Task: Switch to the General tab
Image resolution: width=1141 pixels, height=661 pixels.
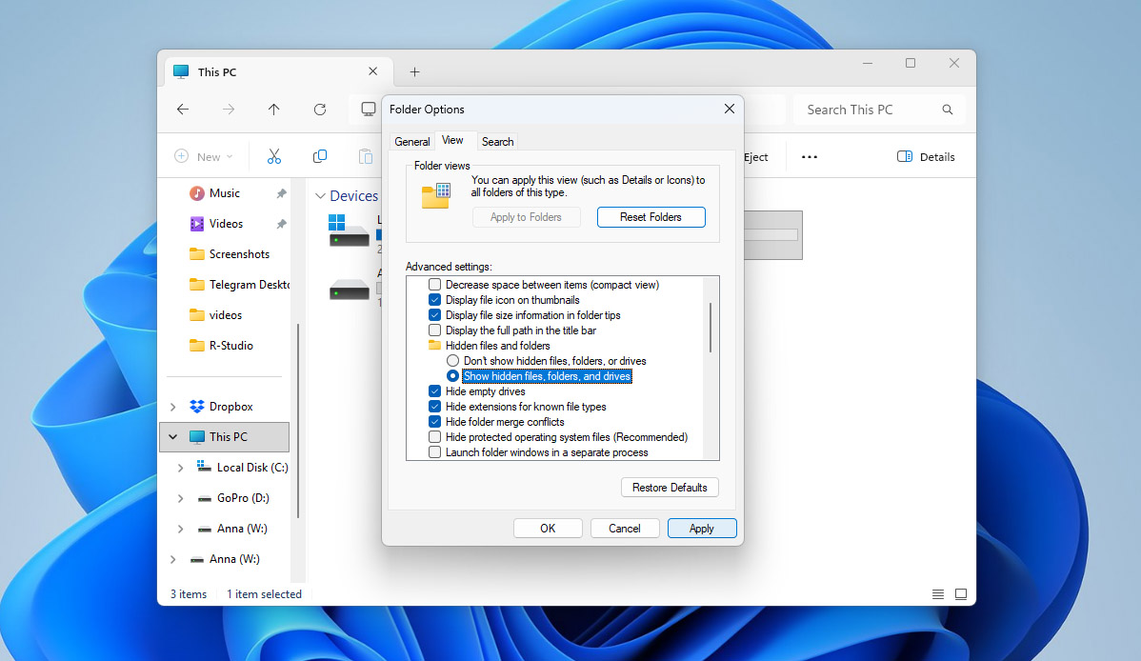Action: tap(411, 140)
